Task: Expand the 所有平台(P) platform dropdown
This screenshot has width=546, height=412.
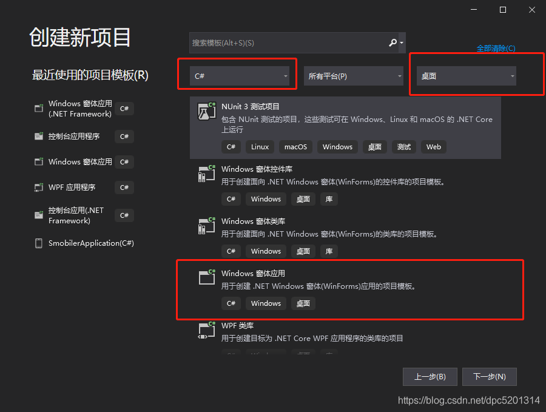Action: pos(354,76)
